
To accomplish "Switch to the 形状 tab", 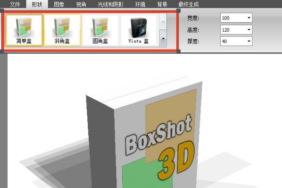I will coord(37,4).
